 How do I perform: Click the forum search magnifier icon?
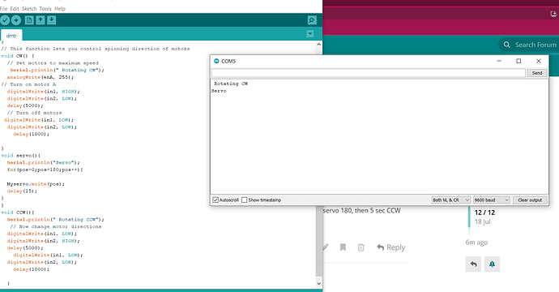pos(506,45)
